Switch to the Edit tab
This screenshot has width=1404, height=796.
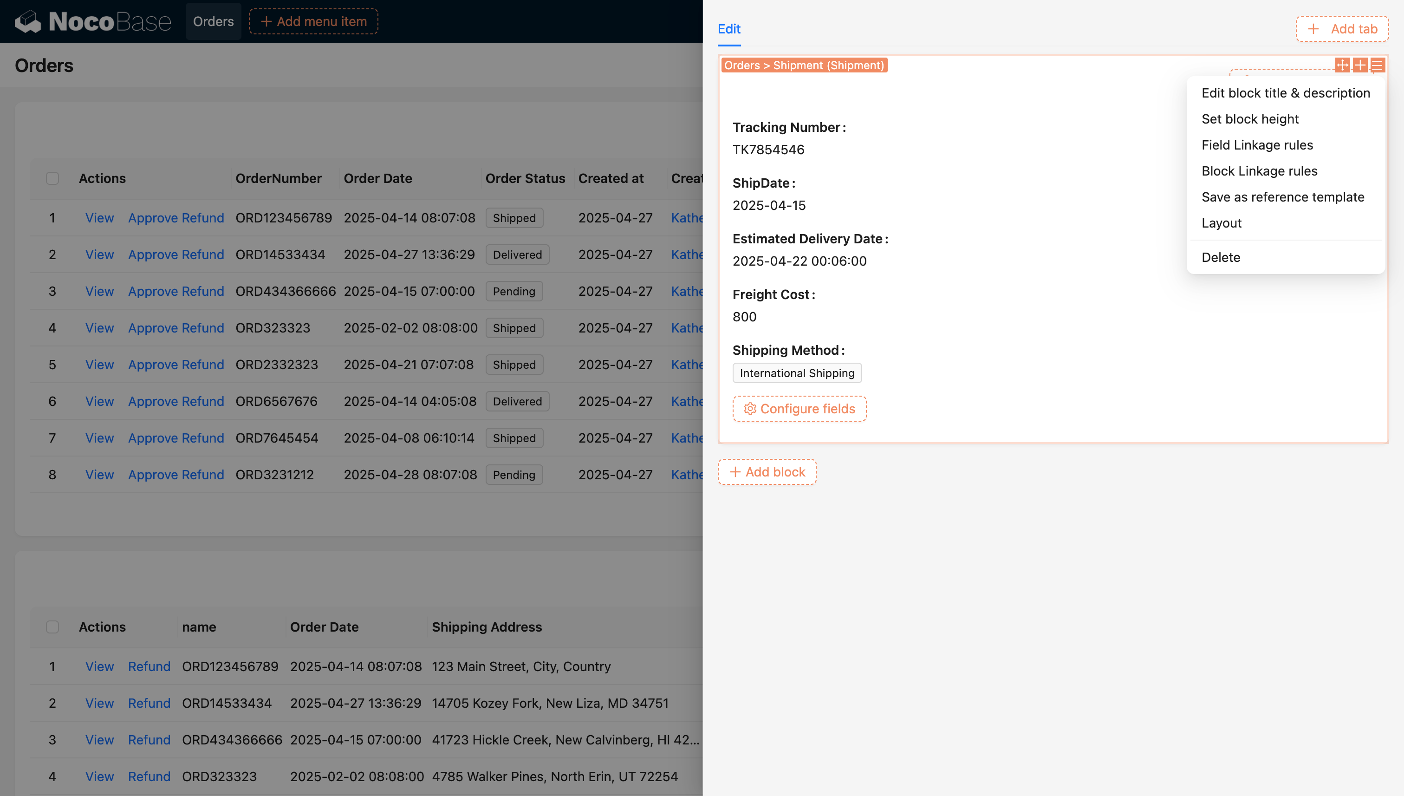tap(729, 28)
